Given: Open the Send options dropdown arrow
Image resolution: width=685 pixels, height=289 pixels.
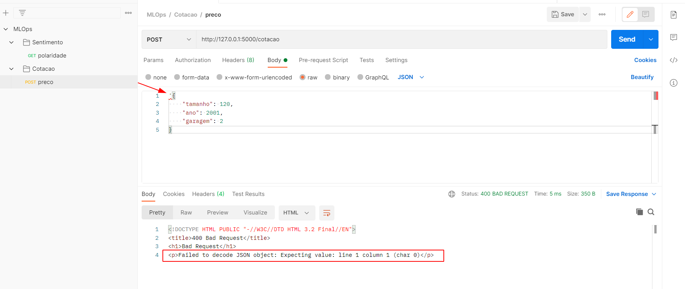Looking at the screenshot, I should [x=651, y=39].
